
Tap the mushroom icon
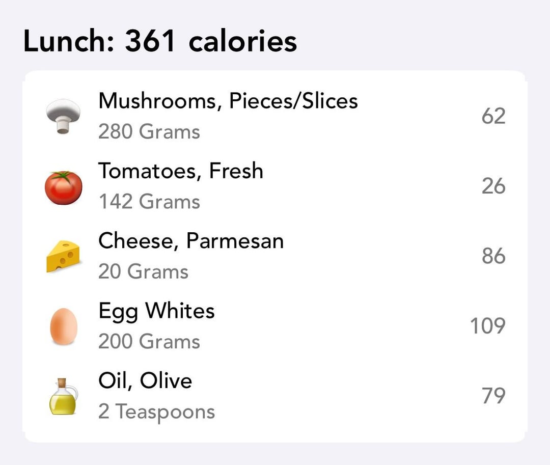(x=63, y=116)
